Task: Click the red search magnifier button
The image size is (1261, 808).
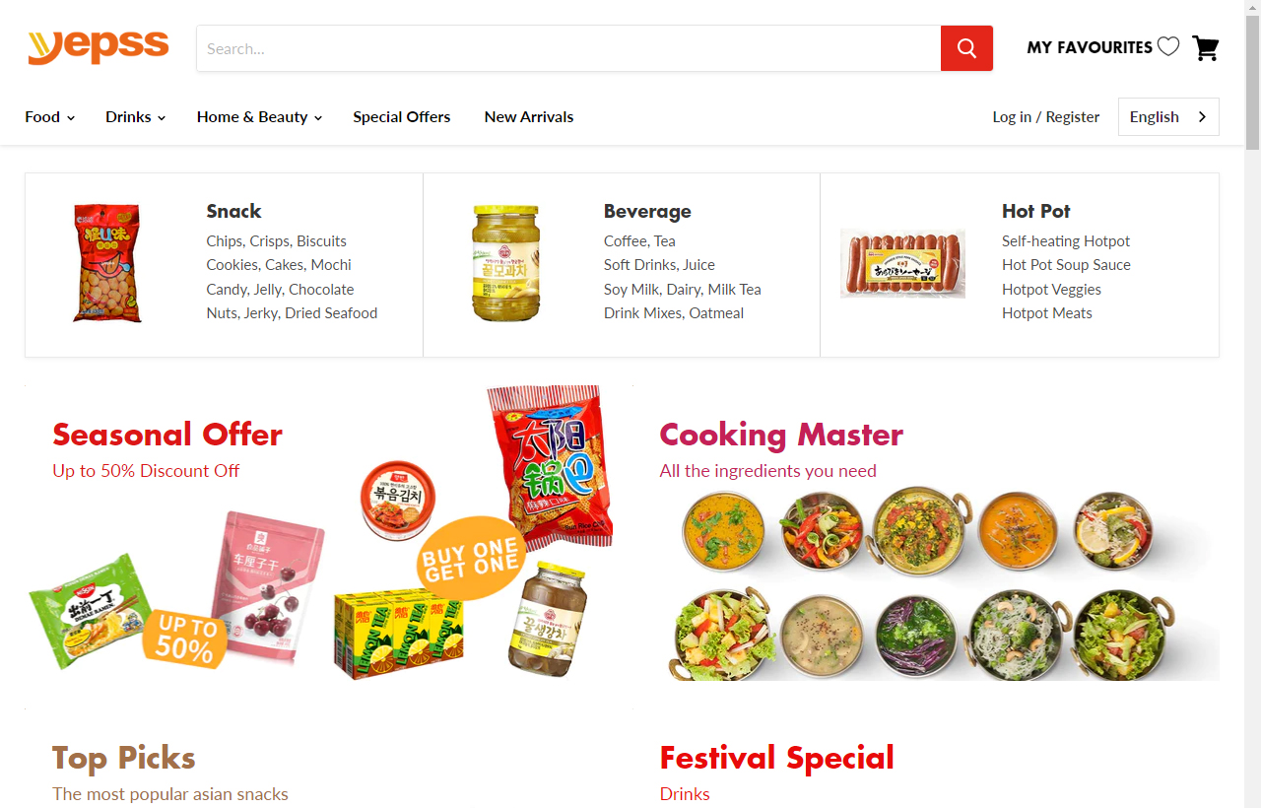Action: 966,48
